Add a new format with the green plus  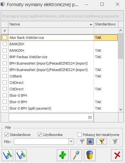pos(63,155)
